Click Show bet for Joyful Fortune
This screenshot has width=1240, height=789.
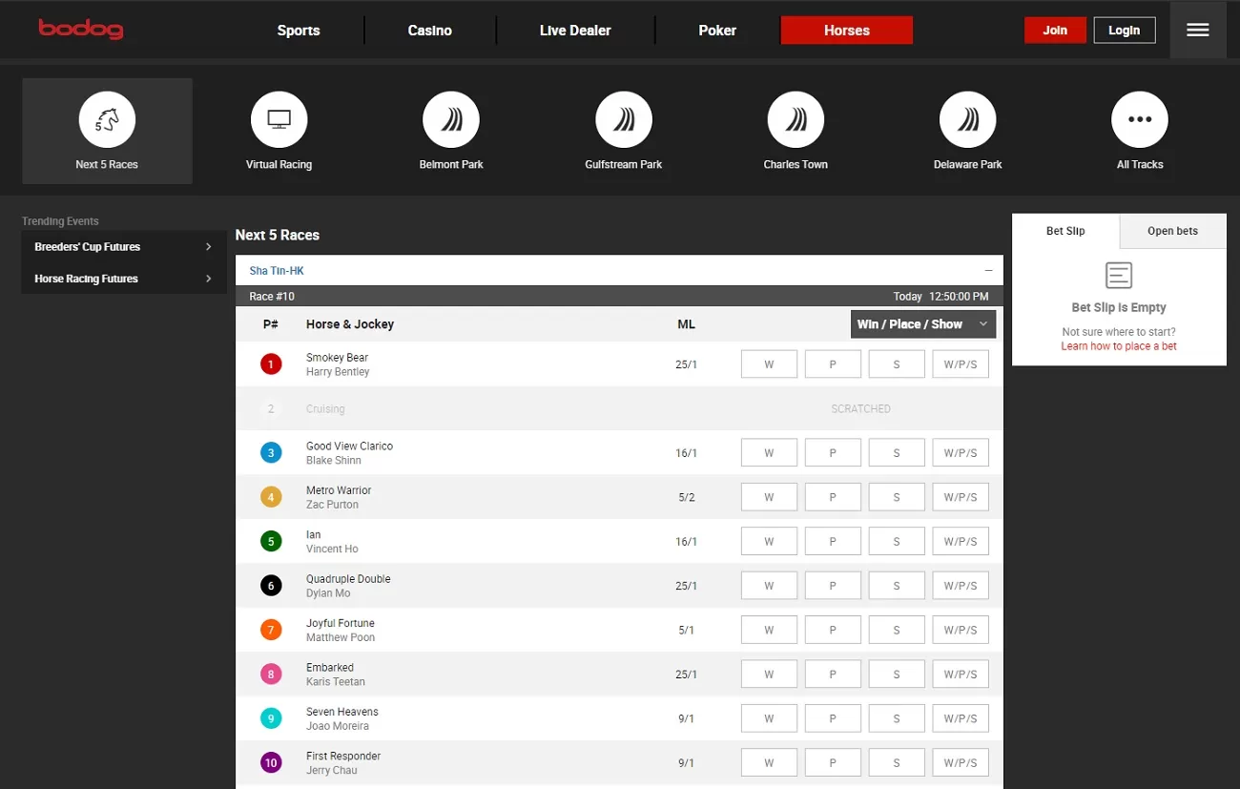(x=897, y=631)
